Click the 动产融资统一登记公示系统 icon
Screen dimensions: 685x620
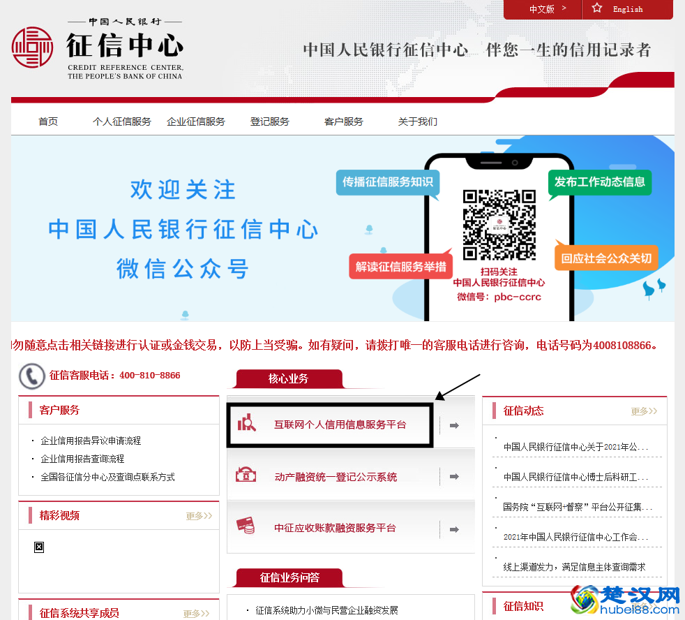[x=246, y=474]
